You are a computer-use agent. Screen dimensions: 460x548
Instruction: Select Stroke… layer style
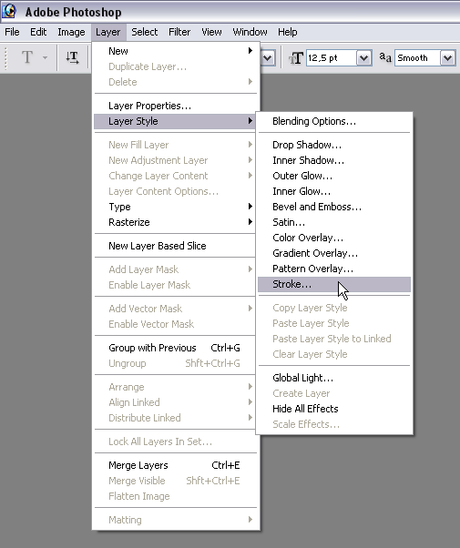(334, 284)
